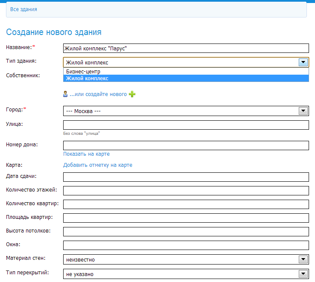Image resolution: width=315 pixels, height=282 pixels.
Task: Click the Показать на карте link
Action: pyautogui.click(x=86, y=154)
